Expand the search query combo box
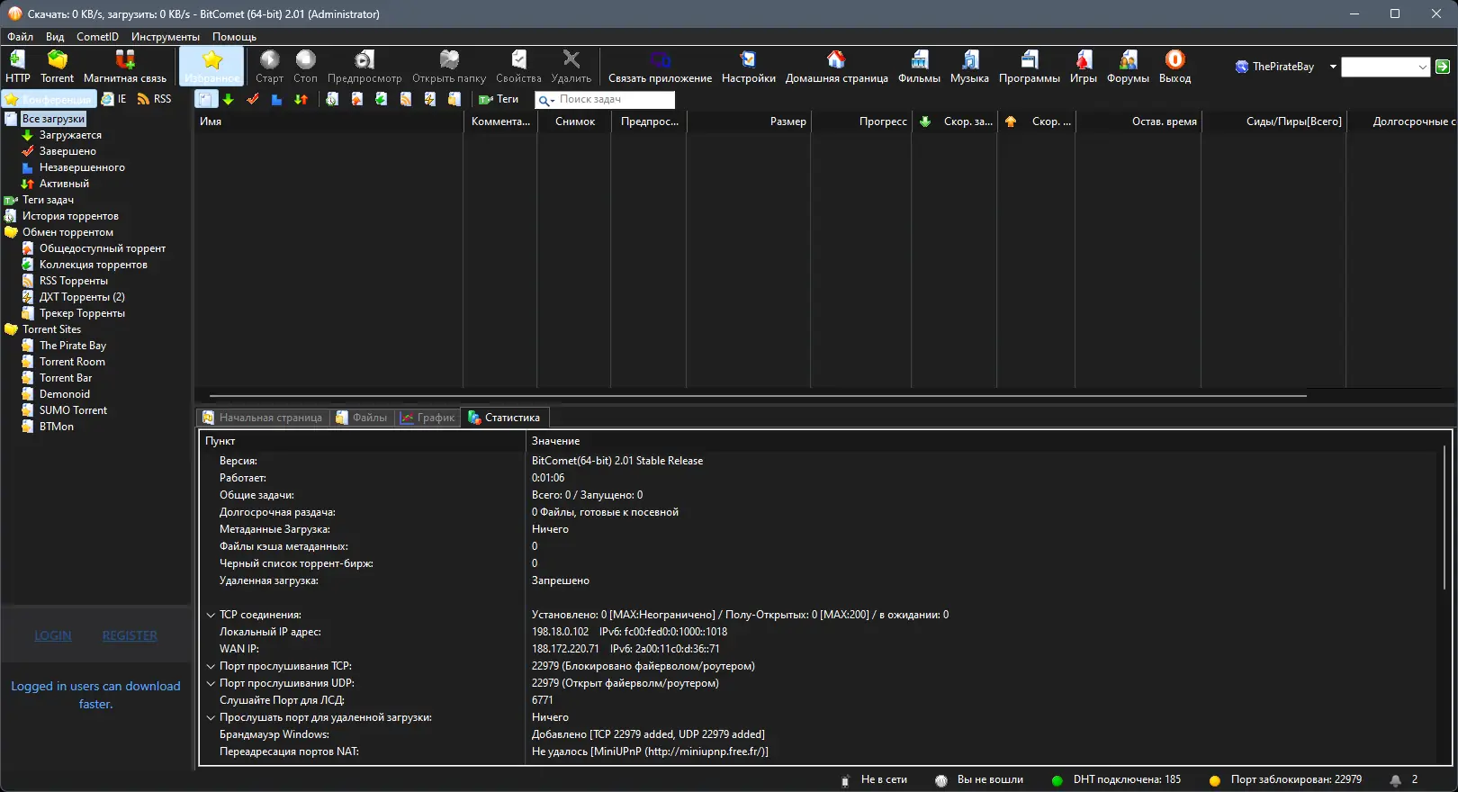Screen dimensions: 1458x792 (1422, 67)
